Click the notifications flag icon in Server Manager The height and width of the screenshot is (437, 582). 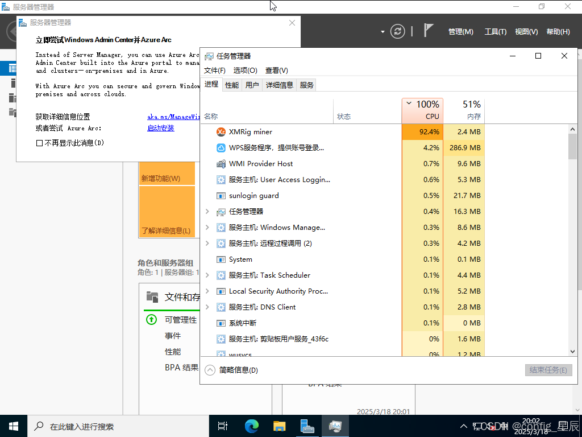[x=429, y=31]
